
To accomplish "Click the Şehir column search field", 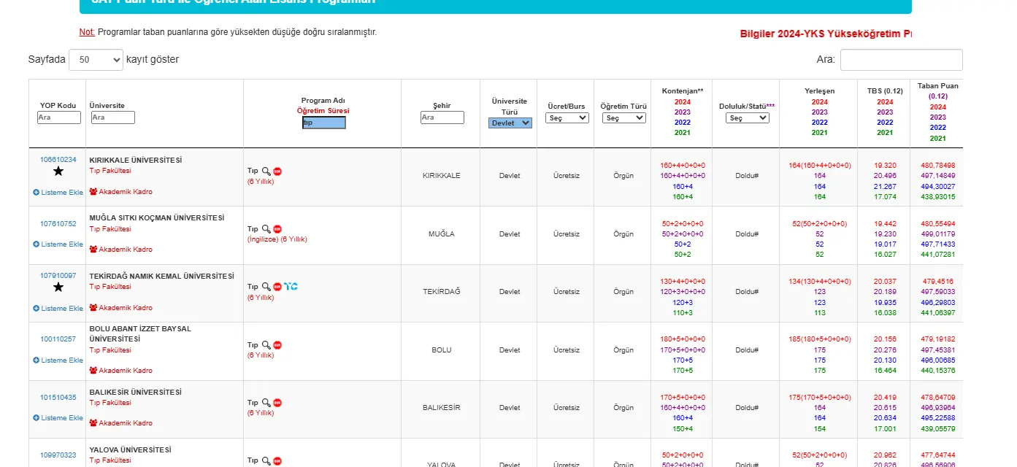I will tap(442, 117).
